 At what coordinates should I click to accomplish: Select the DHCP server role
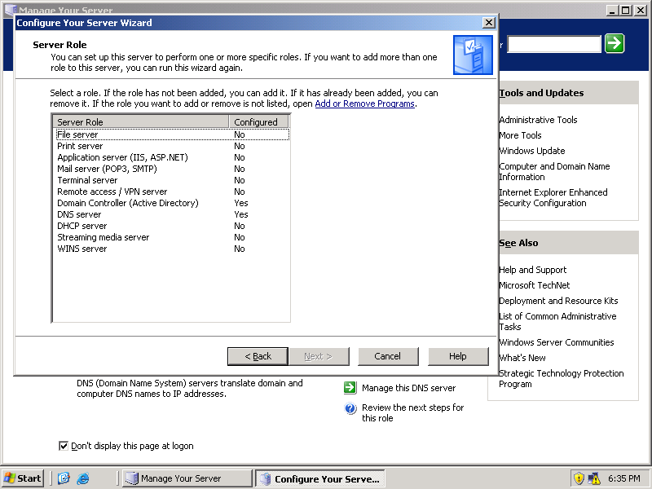click(x=172, y=227)
